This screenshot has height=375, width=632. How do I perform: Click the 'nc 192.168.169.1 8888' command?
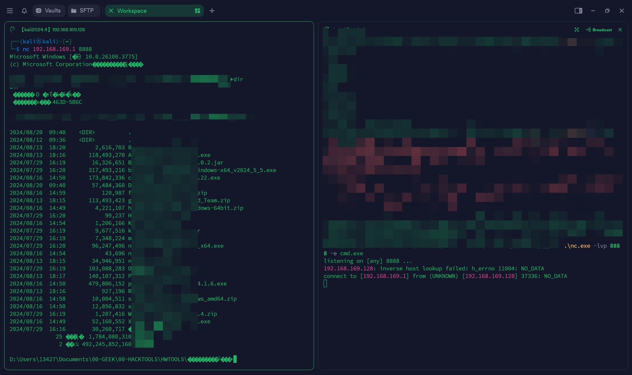coord(57,49)
